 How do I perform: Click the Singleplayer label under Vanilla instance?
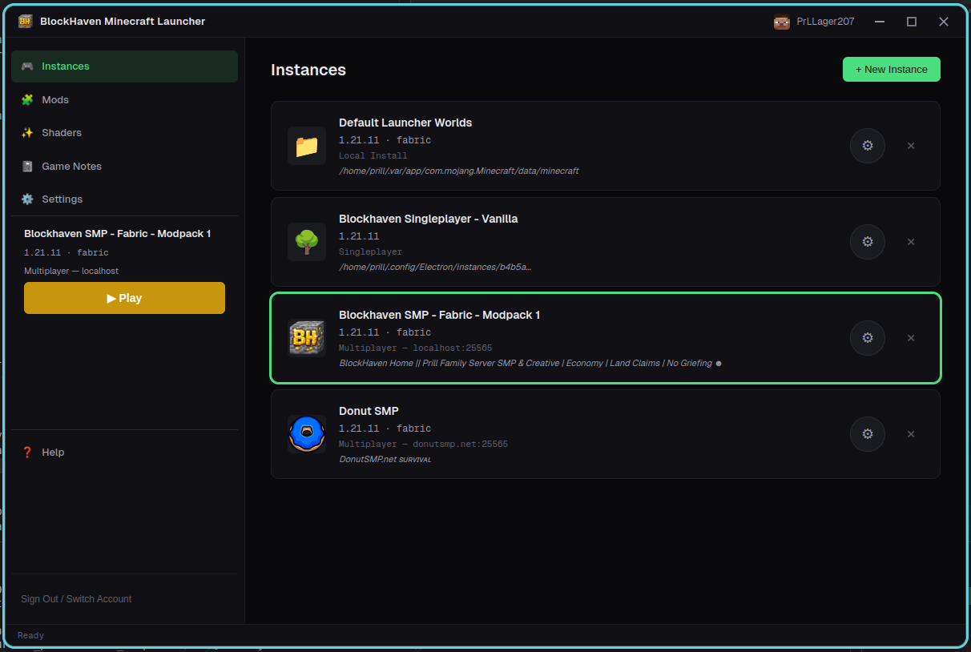(371, 252)
